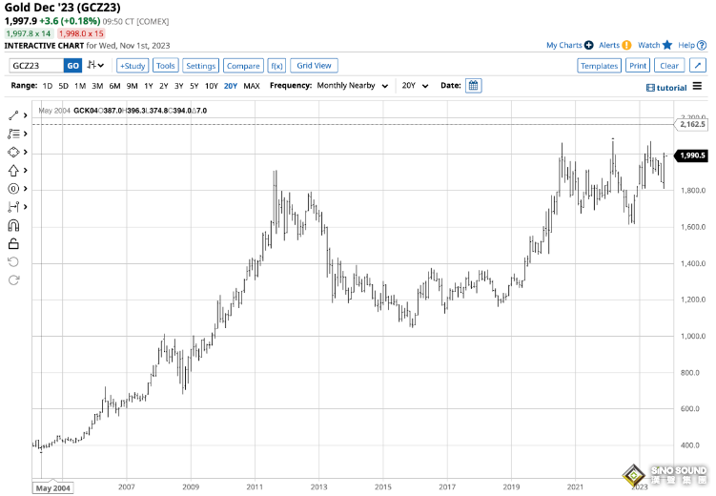The image size is (716, 496).
Task: Select the arrow annotation tool
Action: coord(13,171)
